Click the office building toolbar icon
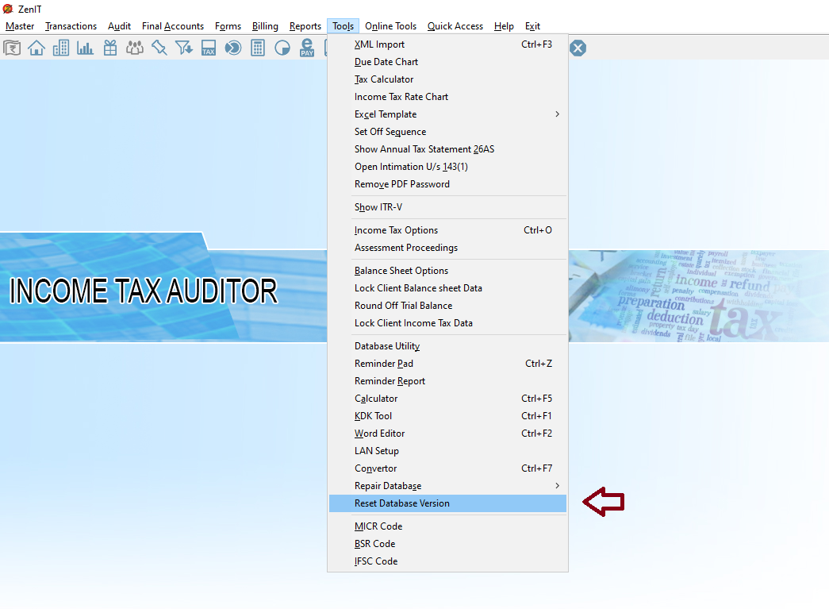This screenshot has height=609, width=829. [61, 48]
